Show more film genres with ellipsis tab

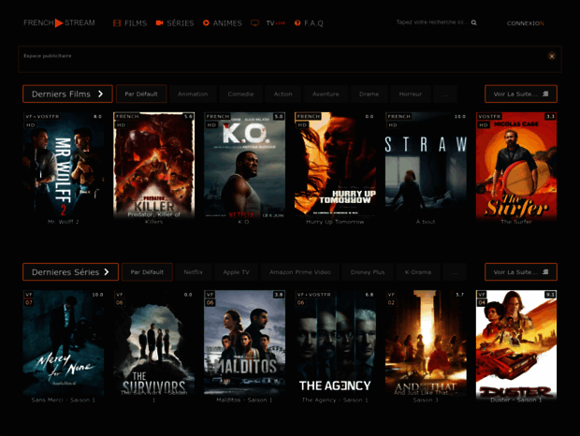click(x=445, y=94)
